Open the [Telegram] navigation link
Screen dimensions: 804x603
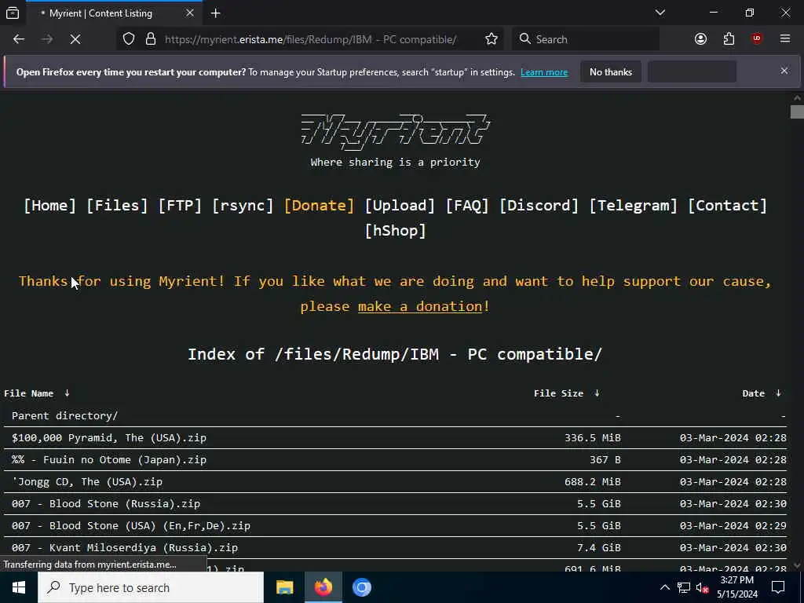[634, 206]
